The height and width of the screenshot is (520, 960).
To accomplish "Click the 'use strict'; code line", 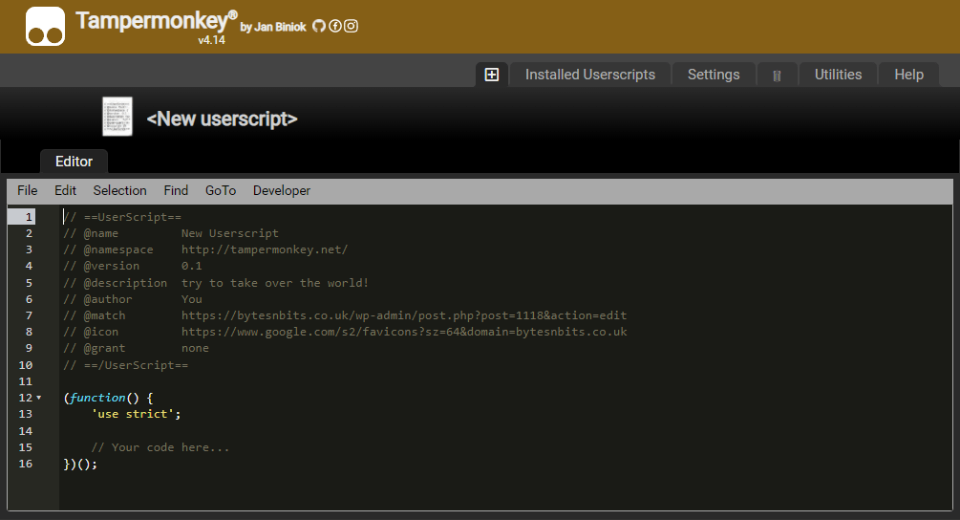I will point(136,414).
